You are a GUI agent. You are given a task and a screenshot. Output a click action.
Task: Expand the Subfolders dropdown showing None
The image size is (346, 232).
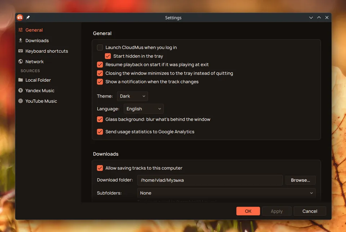click(x=226, y=193)
